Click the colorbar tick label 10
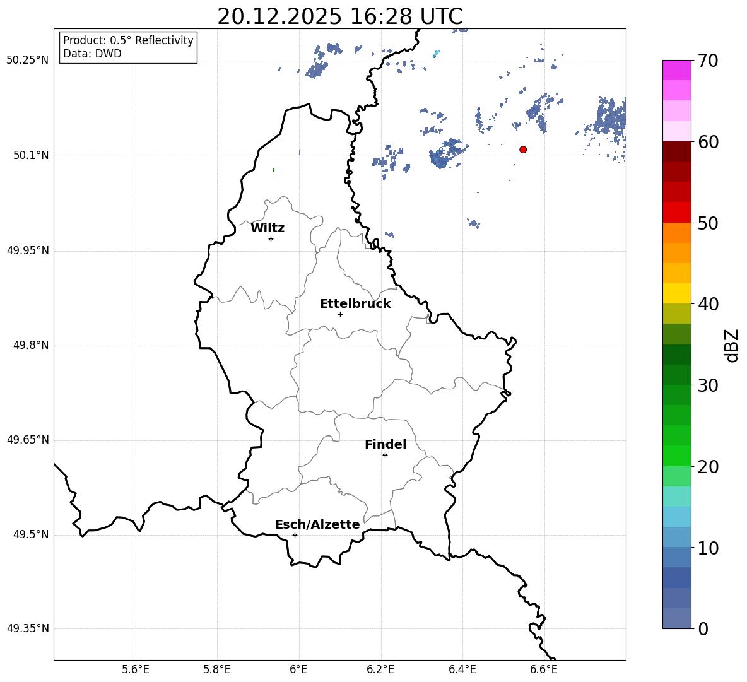 click(x=708, y=548)
